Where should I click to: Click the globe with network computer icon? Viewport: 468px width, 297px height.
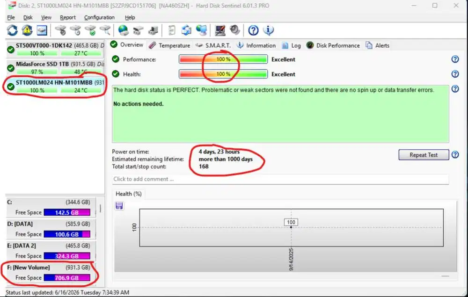(201, 30)
